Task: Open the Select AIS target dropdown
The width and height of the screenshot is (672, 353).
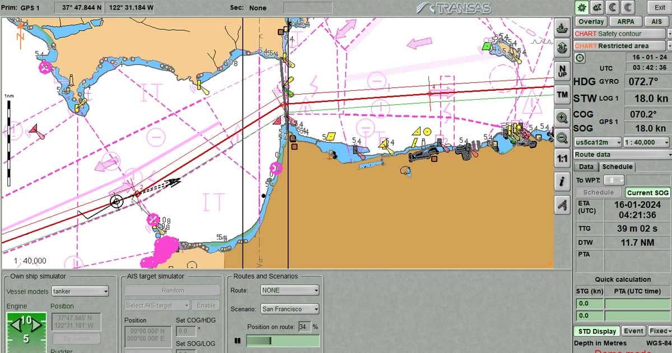Action: [157, 305]
